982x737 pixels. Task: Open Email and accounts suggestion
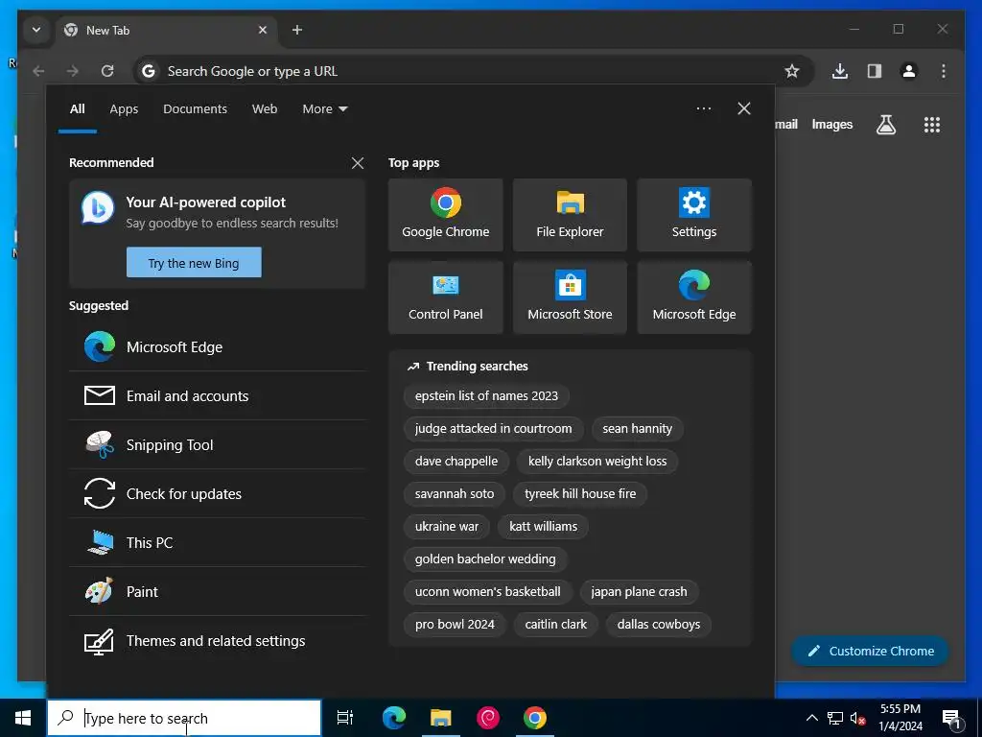(x=218, y=396)
